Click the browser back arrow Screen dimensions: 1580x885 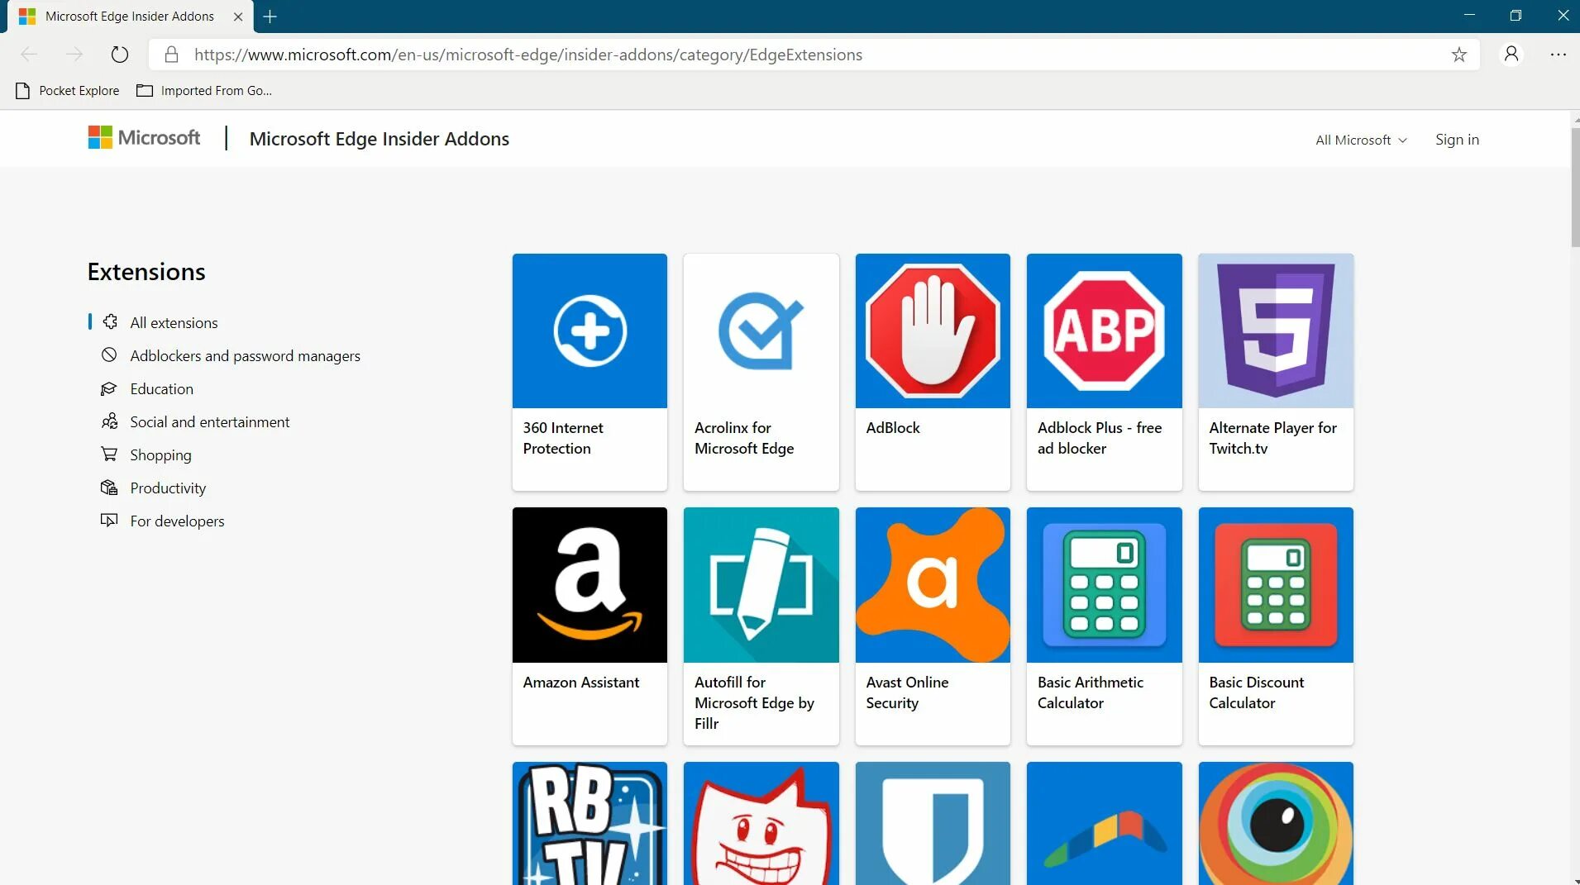[x=29, y=55]
